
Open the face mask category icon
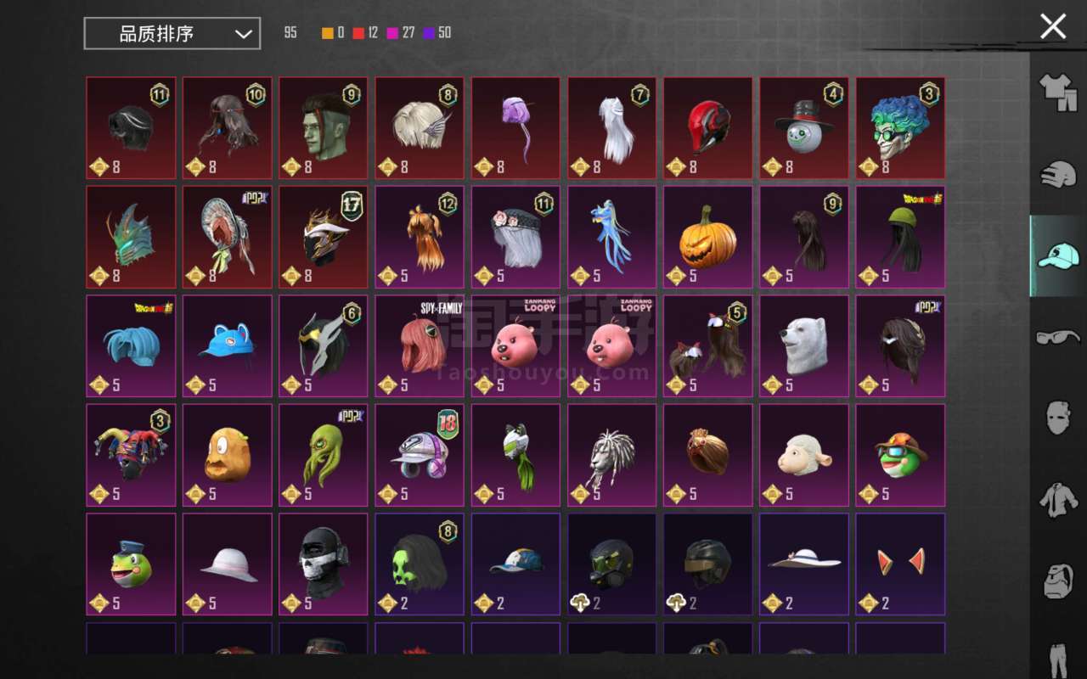coord(1058,418)
